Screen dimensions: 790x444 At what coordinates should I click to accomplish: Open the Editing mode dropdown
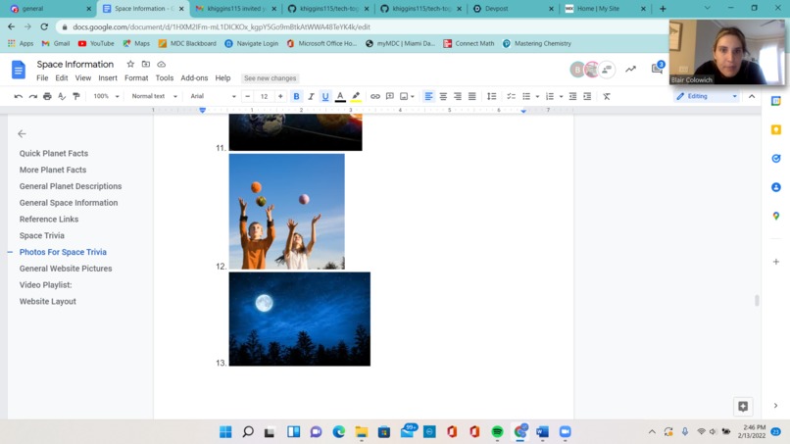coord(707,96)
